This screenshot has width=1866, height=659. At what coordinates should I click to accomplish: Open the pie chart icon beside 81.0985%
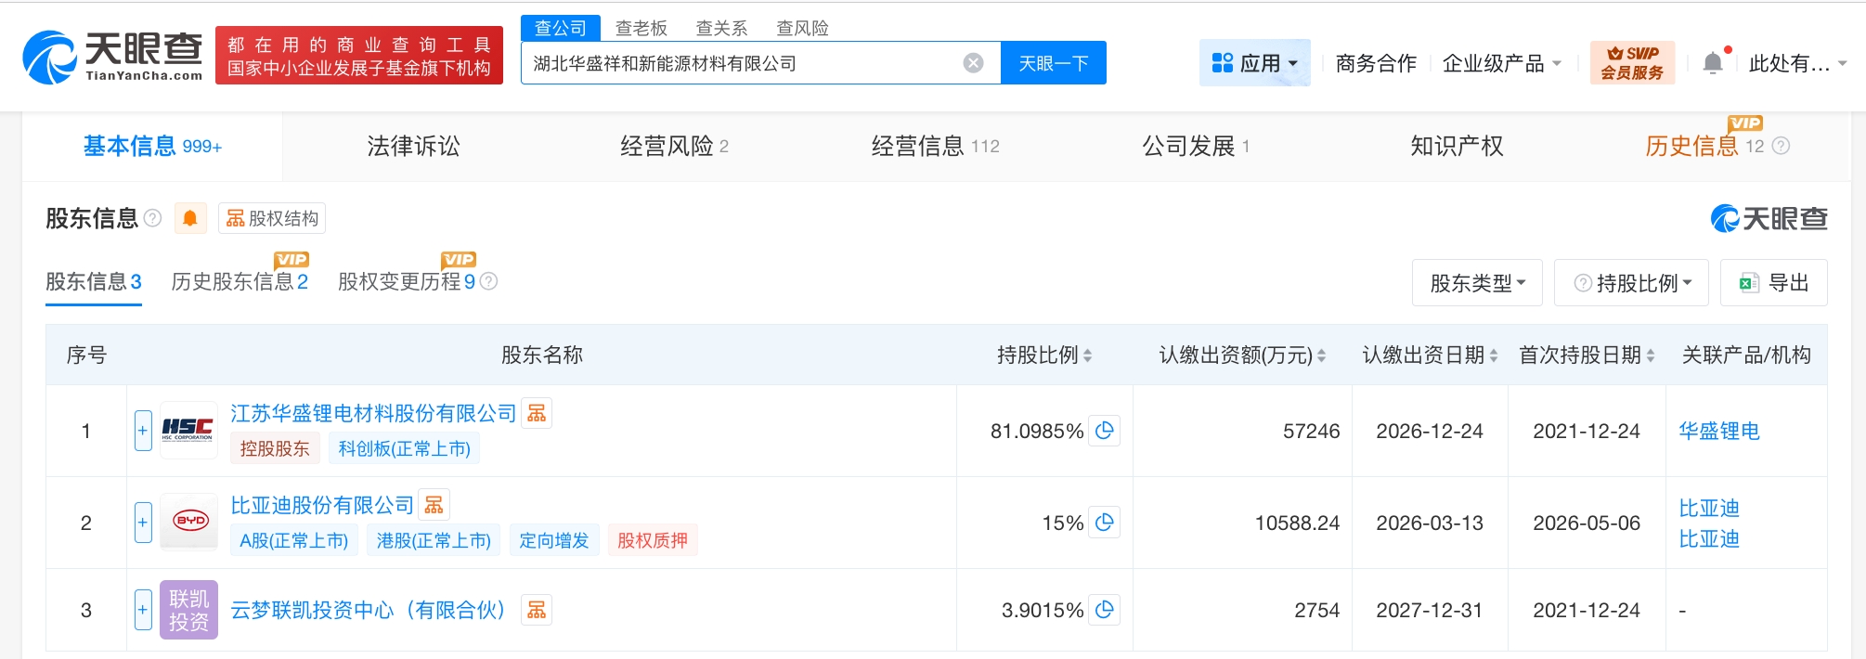tap(1104, 431)
